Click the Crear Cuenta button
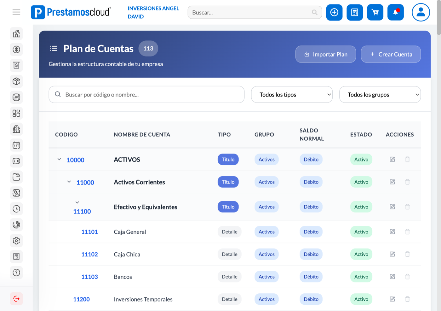 (391, 54)
